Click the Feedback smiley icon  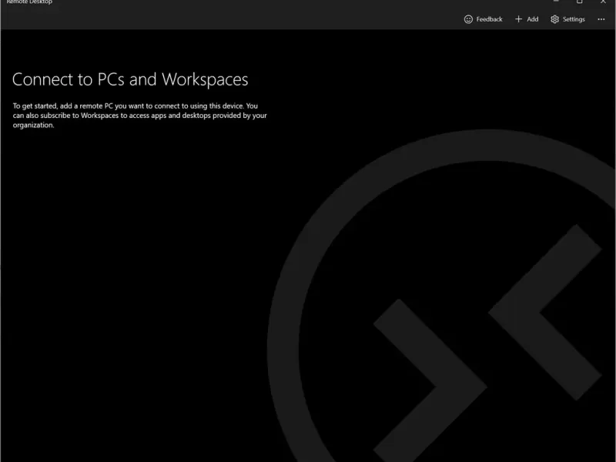pyautogui.click(x=468, y=19)
